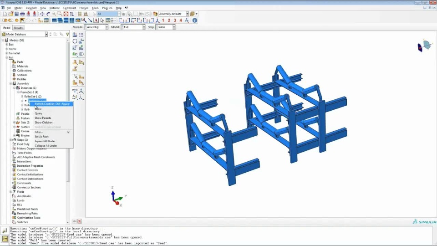Click the Undo arrow icon
Screen dimensions: 437x246
click(x=28, y=20)
